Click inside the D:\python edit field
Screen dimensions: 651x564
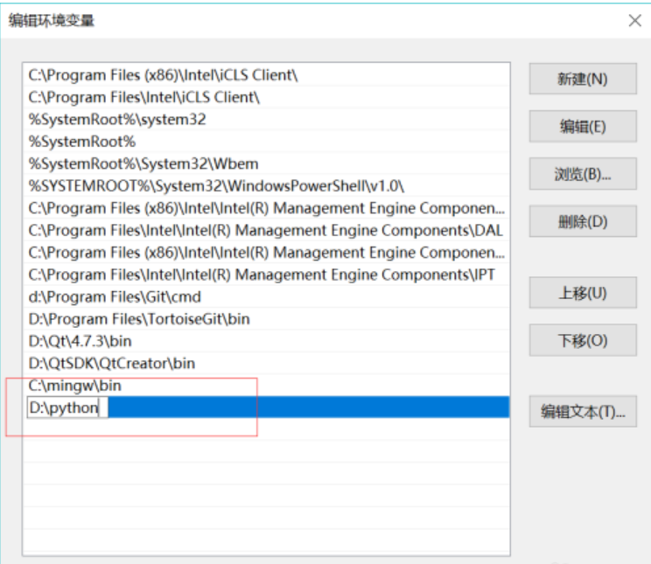pos(66,407)
